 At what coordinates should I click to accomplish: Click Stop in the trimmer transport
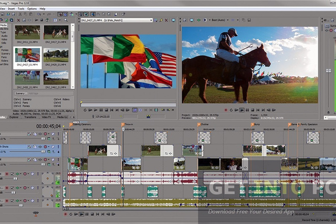tap(106, 110)
